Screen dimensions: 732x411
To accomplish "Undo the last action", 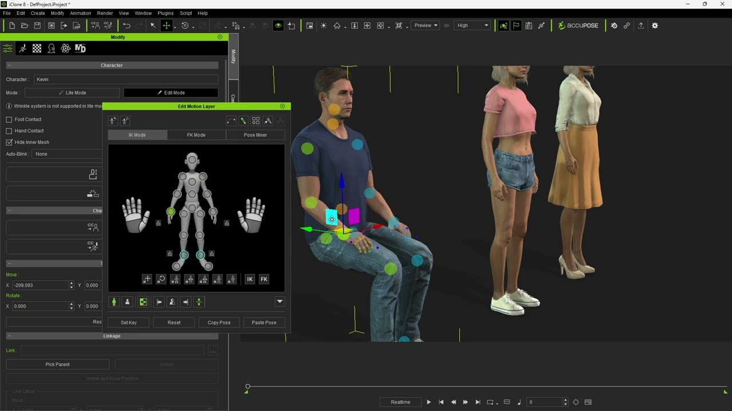I will point(126,26).
